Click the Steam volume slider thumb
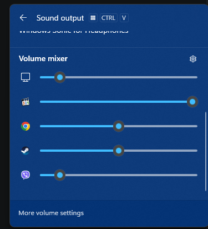 coord(119,151)
